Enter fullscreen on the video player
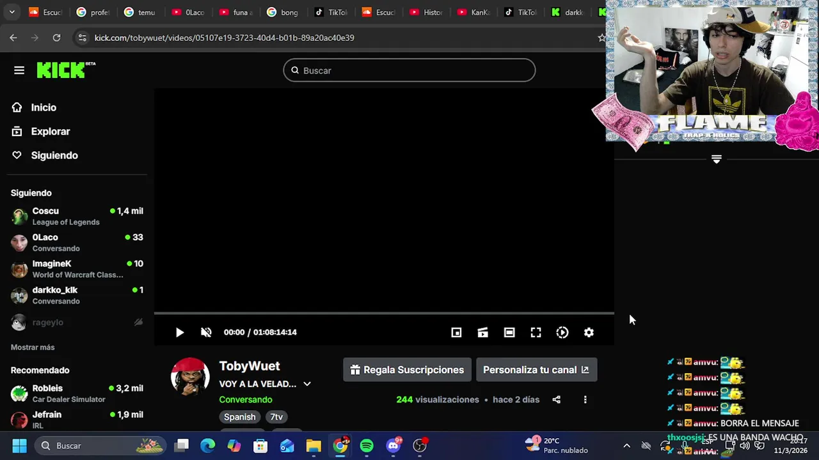 point(536,332)
